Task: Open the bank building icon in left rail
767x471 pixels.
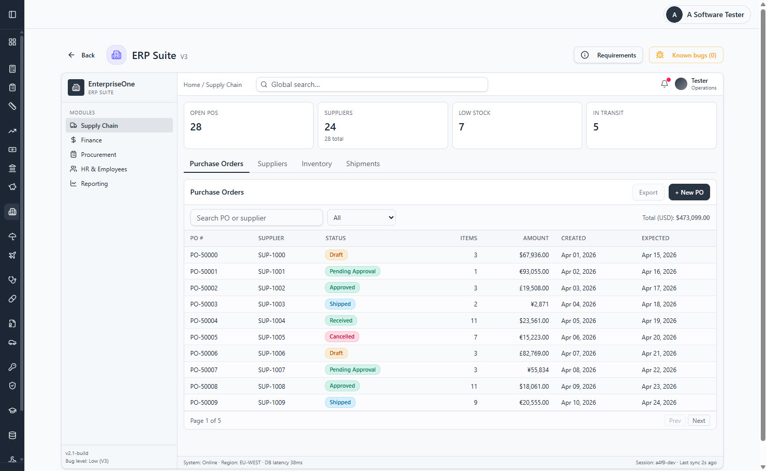Action: [12, 168]
